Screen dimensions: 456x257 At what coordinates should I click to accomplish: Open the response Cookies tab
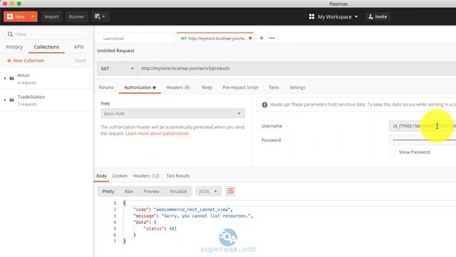[x=120, y=176]
